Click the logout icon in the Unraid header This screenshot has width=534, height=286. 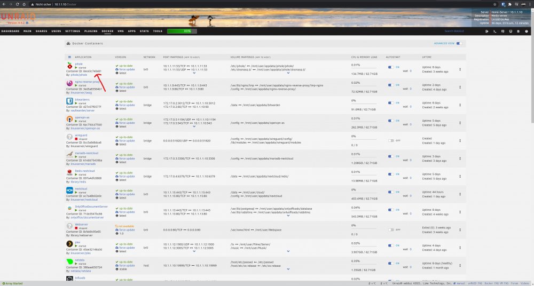coord(486,31)
